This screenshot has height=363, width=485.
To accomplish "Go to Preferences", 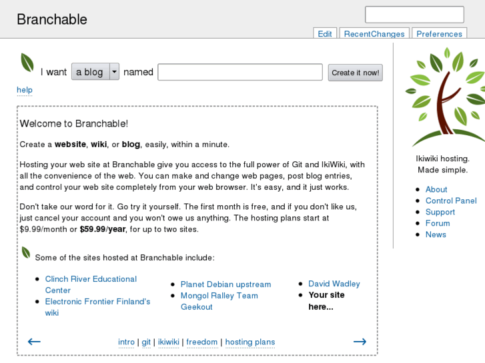I will point(439,34).
